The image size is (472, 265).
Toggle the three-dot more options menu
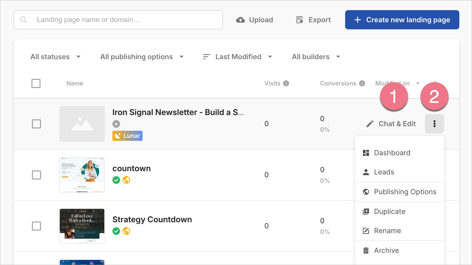435,124
